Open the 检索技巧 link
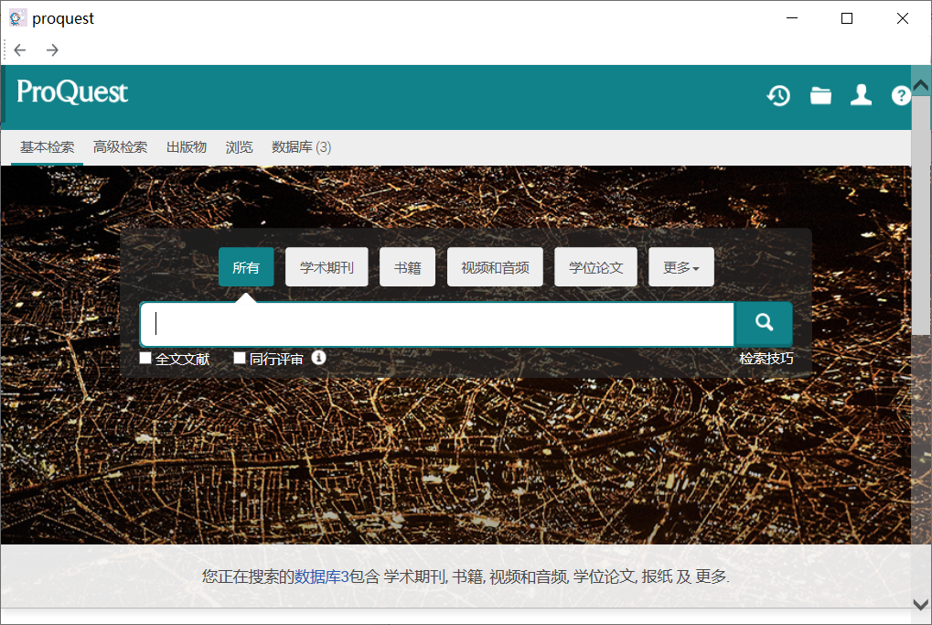 (766, 359)
